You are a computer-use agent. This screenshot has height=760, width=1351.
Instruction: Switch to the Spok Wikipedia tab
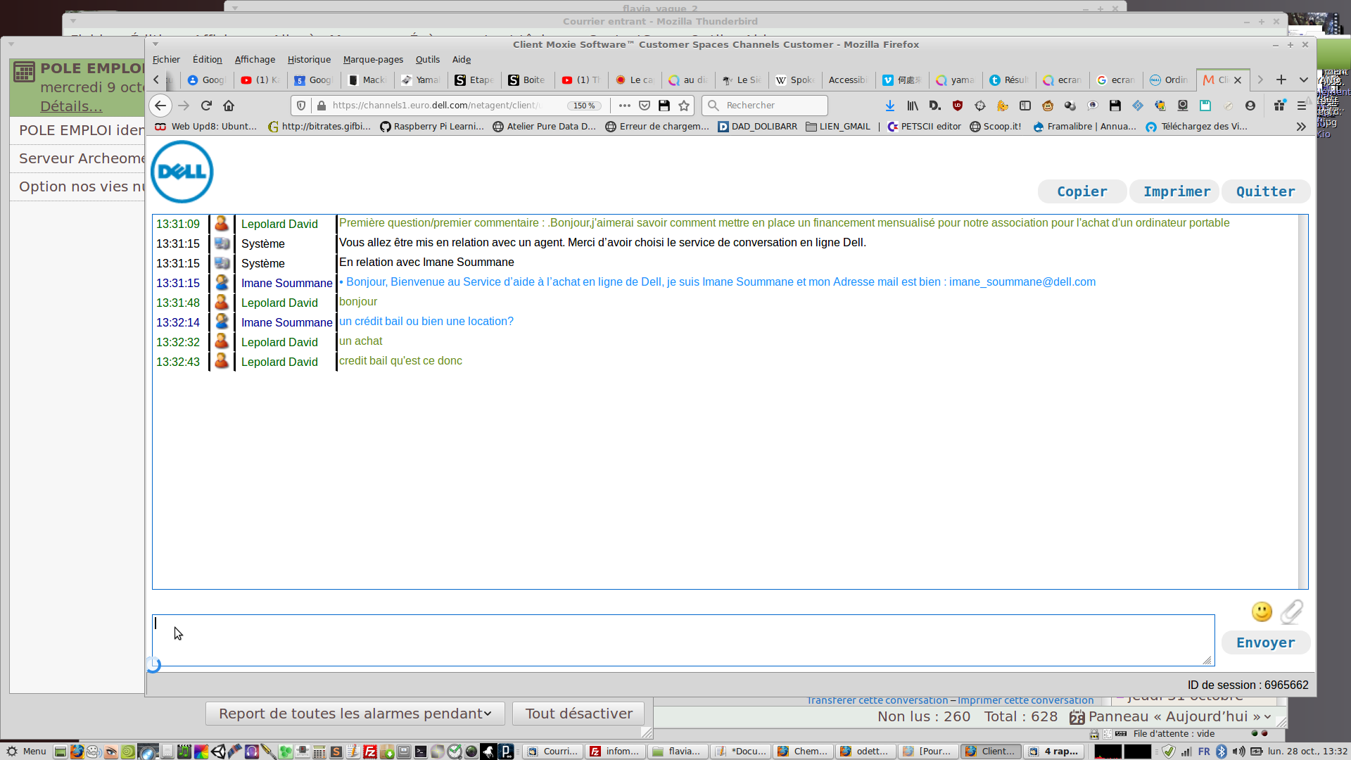(794, 80)
